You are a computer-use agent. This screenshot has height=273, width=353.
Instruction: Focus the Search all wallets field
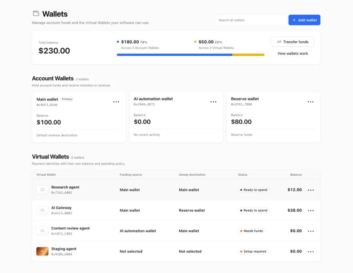pyautogui.click(x=251, y=20)
